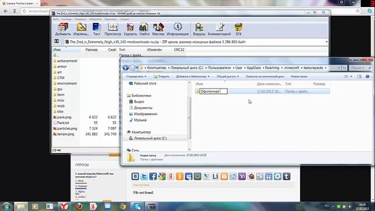The height and width of the screenshot is (211, 375).
Task: Open the Explorer view options dropdown arrow
Action: [351, 76]
